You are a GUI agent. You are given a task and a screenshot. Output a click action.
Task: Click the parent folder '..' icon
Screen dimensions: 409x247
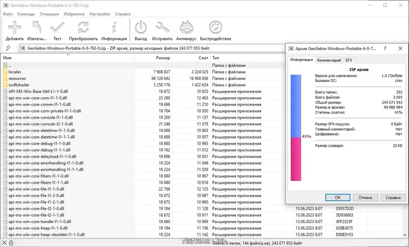pos(5,65)
